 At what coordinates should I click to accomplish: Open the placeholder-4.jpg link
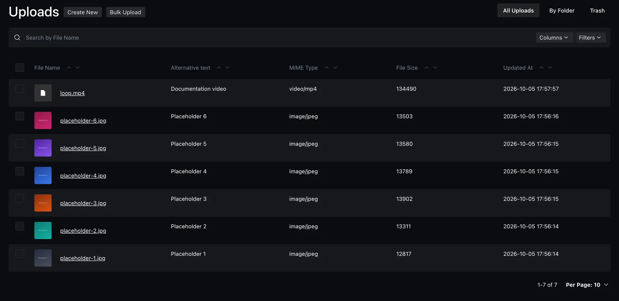tap(83, 176)
